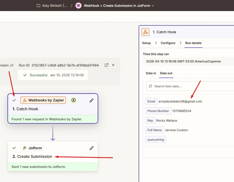Switch to the Configure tab
The height and width of the screenshot is (182, 234).
pos(168,43)
